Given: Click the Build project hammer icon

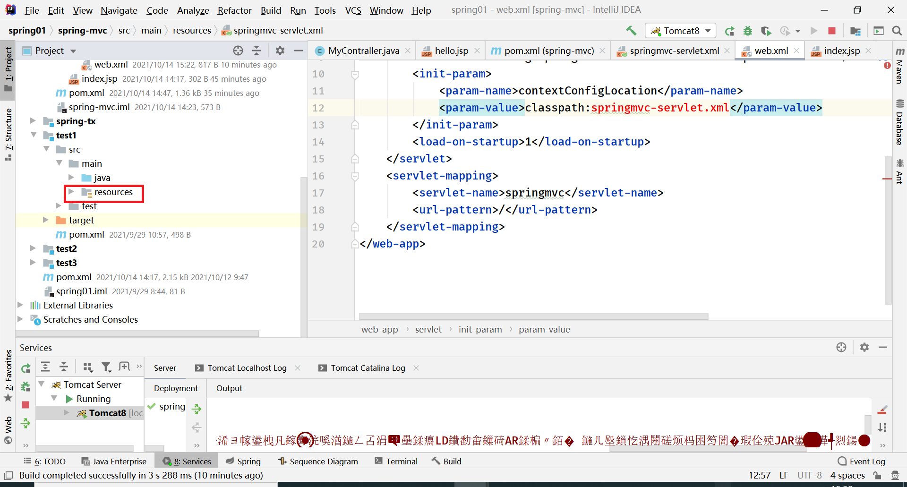Looking at the screenshot, I should 631,31.
